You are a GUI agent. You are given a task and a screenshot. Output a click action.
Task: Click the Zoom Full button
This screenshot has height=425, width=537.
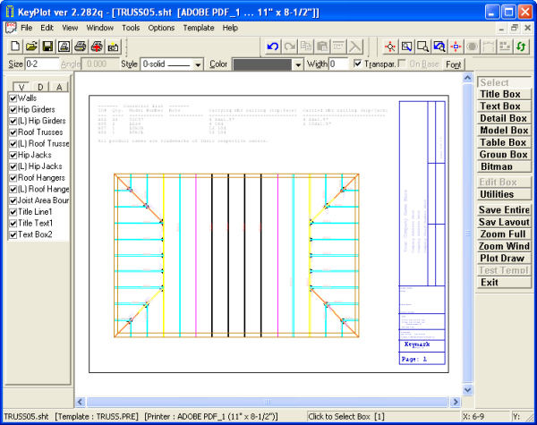coord(502,234)
